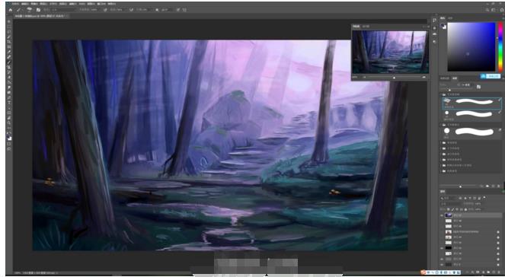Viewport: 505px width, 277px height.
Task: Open the layer style fx icon
Action: [472, 272]
